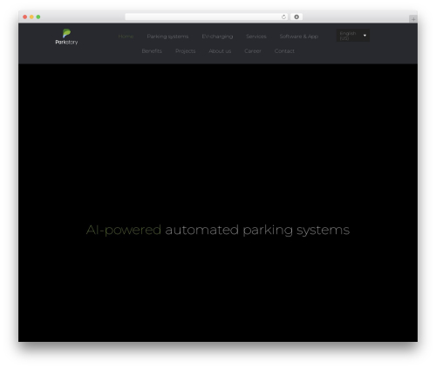The height and width of the screenshot is (368, 436).
Task: Open the EV-charging menu item
Action: tap(217, 37)
